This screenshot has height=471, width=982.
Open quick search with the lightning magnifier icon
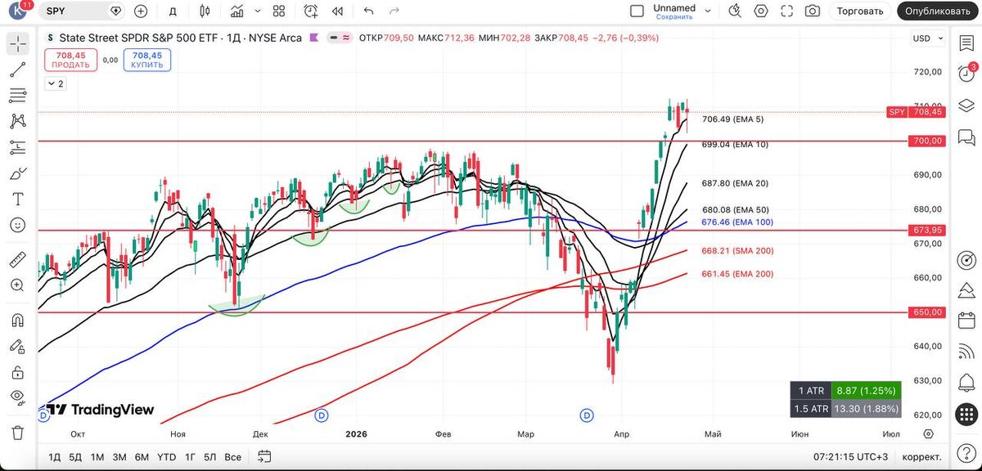(x=735, y=11)
